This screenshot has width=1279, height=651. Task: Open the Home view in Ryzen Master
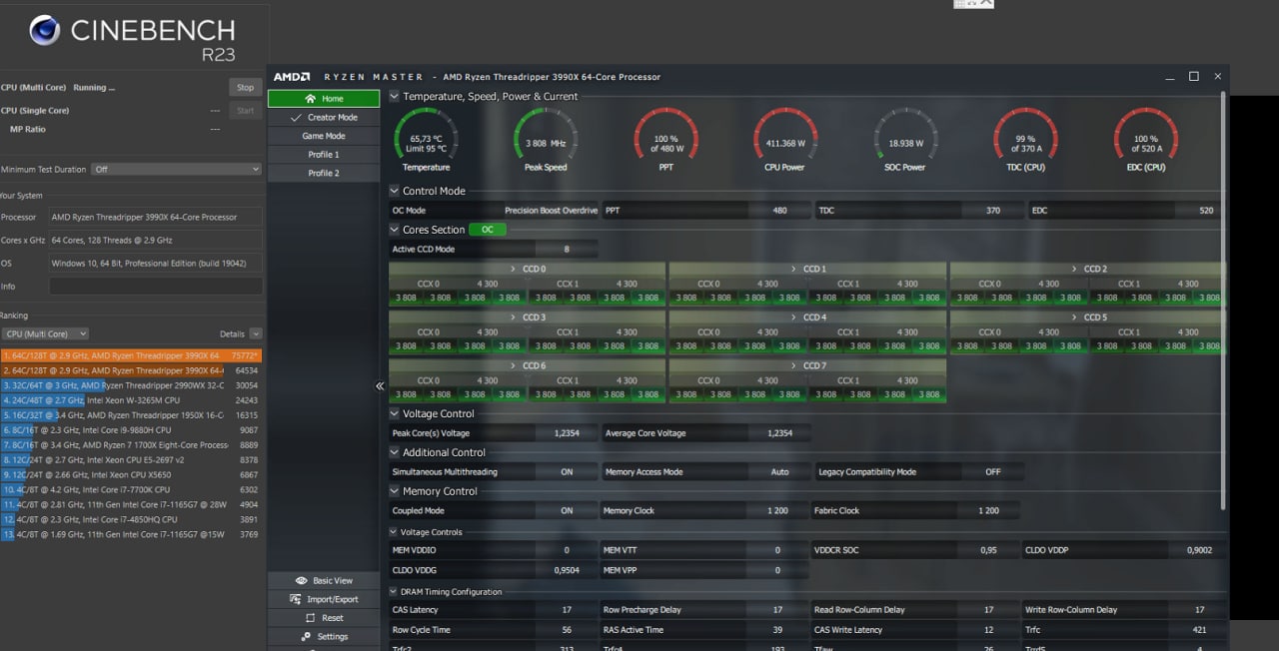324,99
